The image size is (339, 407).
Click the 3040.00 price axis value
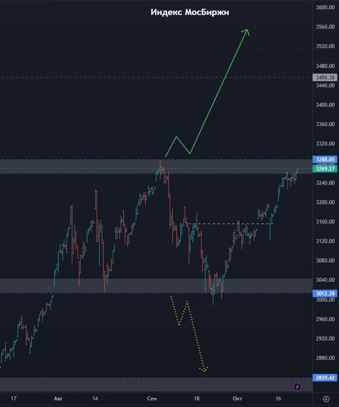pyautogui.click(x=325, y=280)
